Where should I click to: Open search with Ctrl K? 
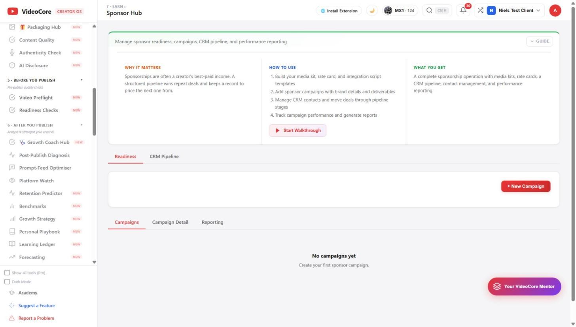point(437,11)
